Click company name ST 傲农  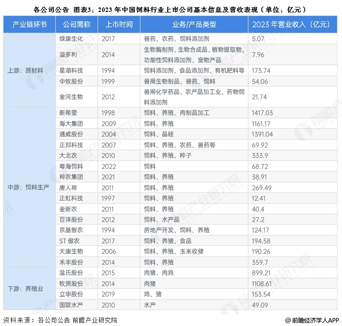coord(69,241)
